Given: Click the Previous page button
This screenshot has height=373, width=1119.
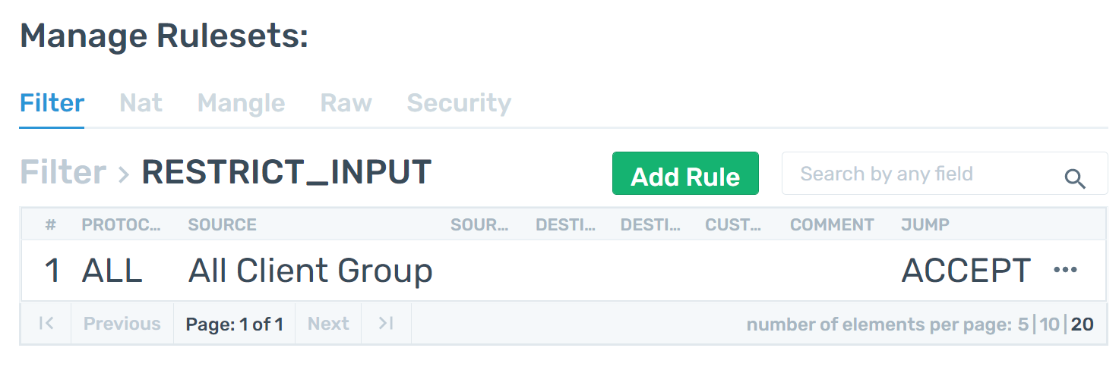Looking at the screenshot, I should click(x=122, y=324).
